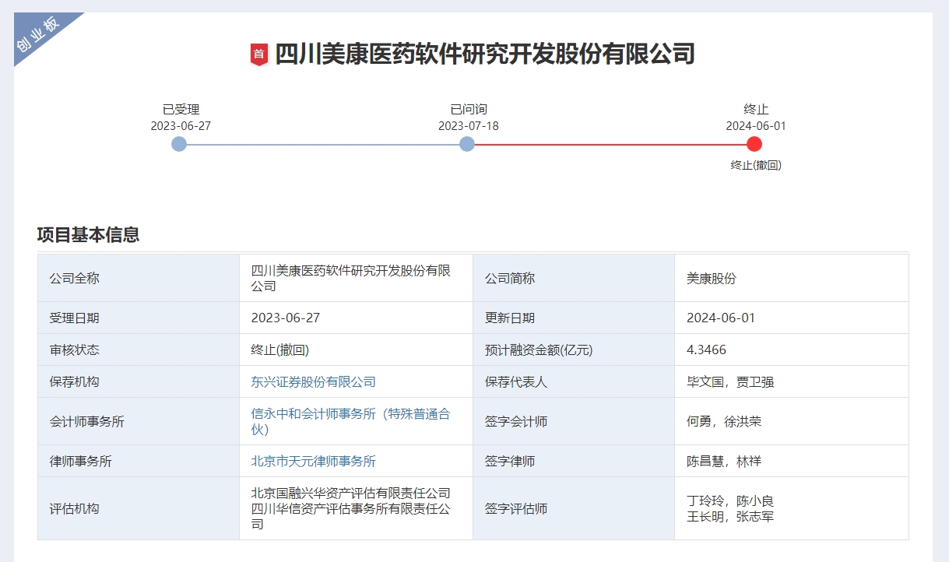Click the company title heading

(x=484, y=54)
